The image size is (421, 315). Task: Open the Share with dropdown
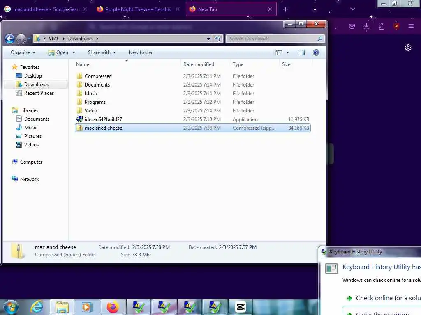102,52
